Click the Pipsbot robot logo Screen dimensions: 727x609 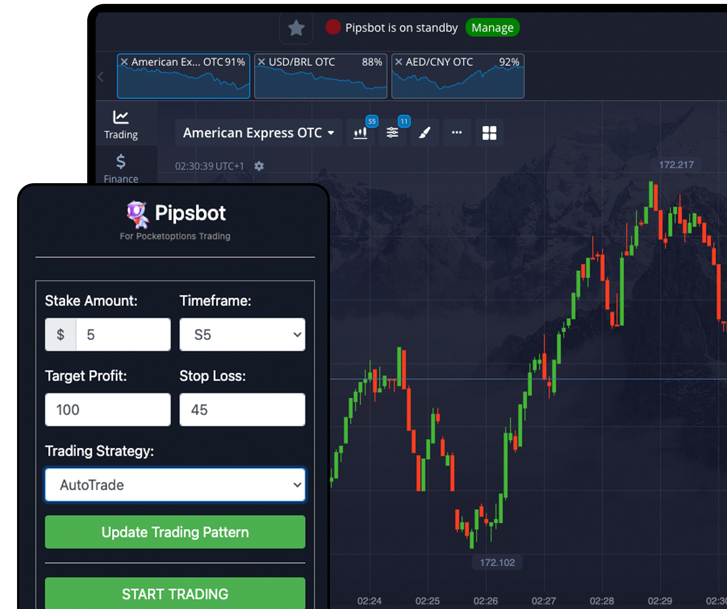(137, 214)
